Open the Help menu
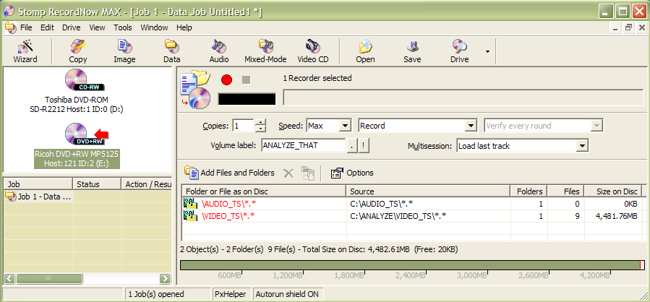650x302 pixels. 184,27
